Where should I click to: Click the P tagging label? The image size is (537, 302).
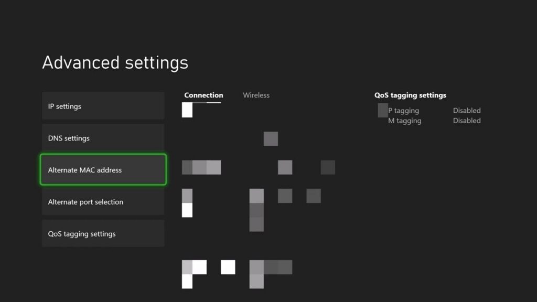pos(403,111)
